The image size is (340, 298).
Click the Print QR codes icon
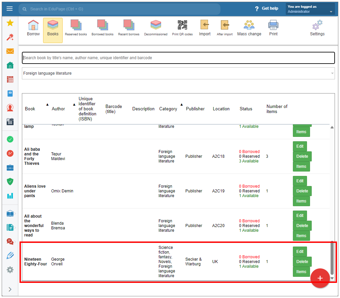(182, 28)
